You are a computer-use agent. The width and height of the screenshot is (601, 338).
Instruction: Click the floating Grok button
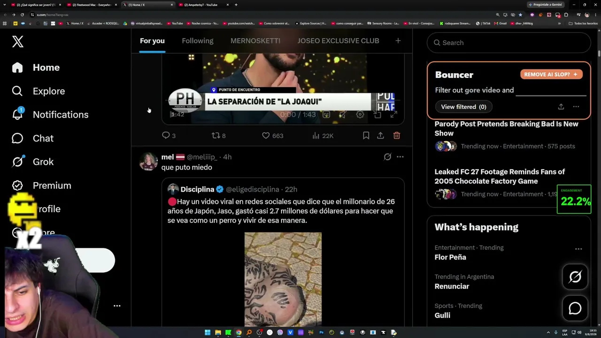pos(575,277)
